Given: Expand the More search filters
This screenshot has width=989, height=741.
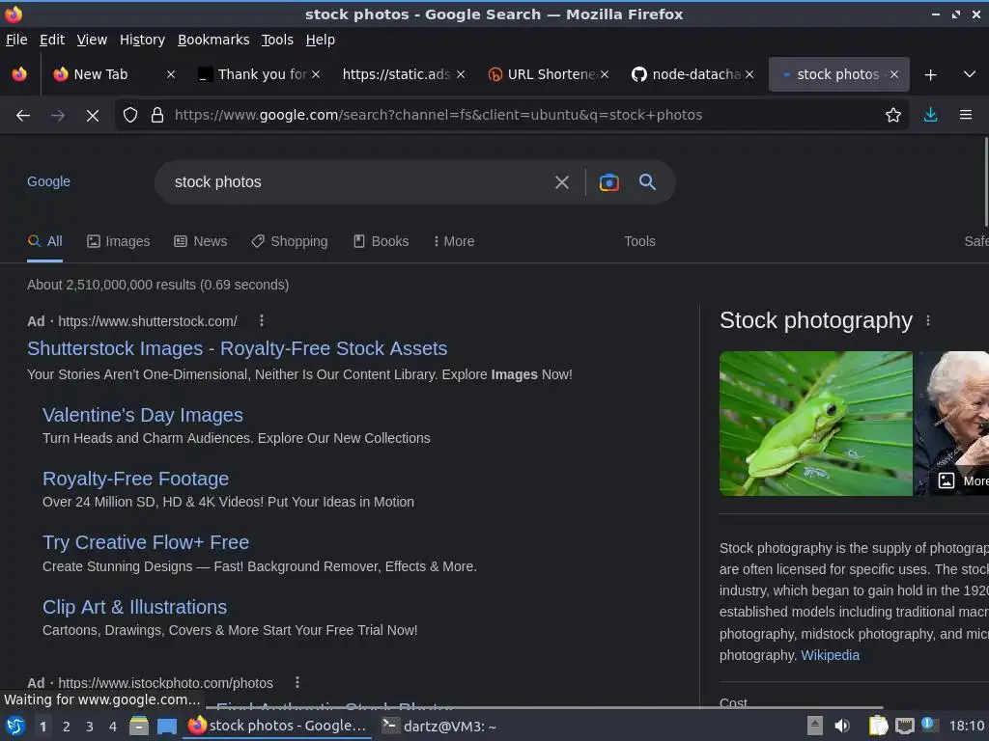Looking at the screenshot, I should point(454,241).
